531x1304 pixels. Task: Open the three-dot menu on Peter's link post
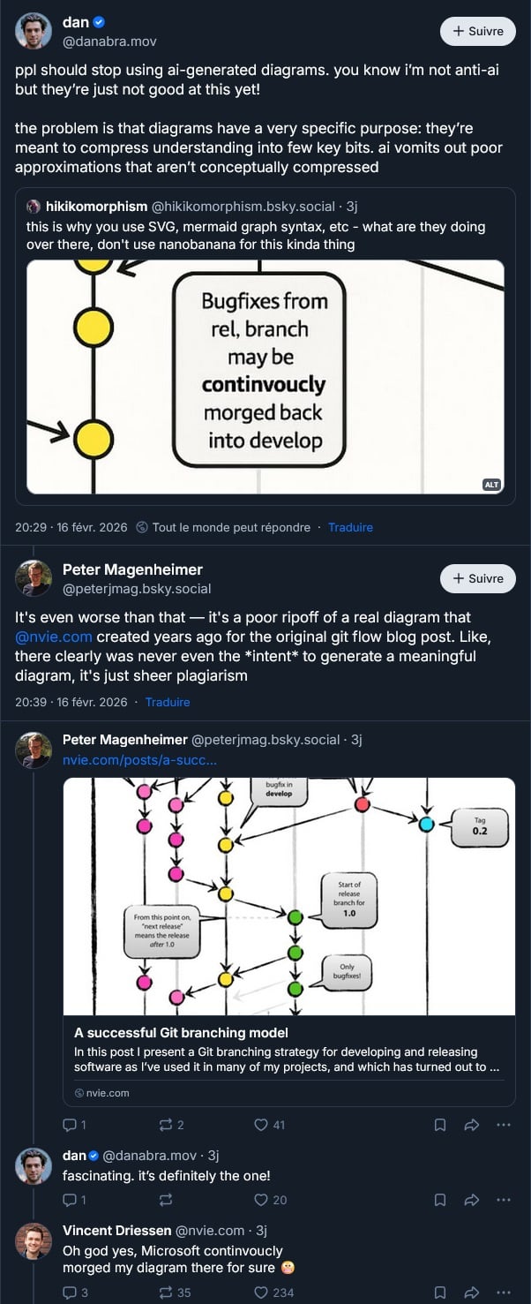click(504, 1125)
